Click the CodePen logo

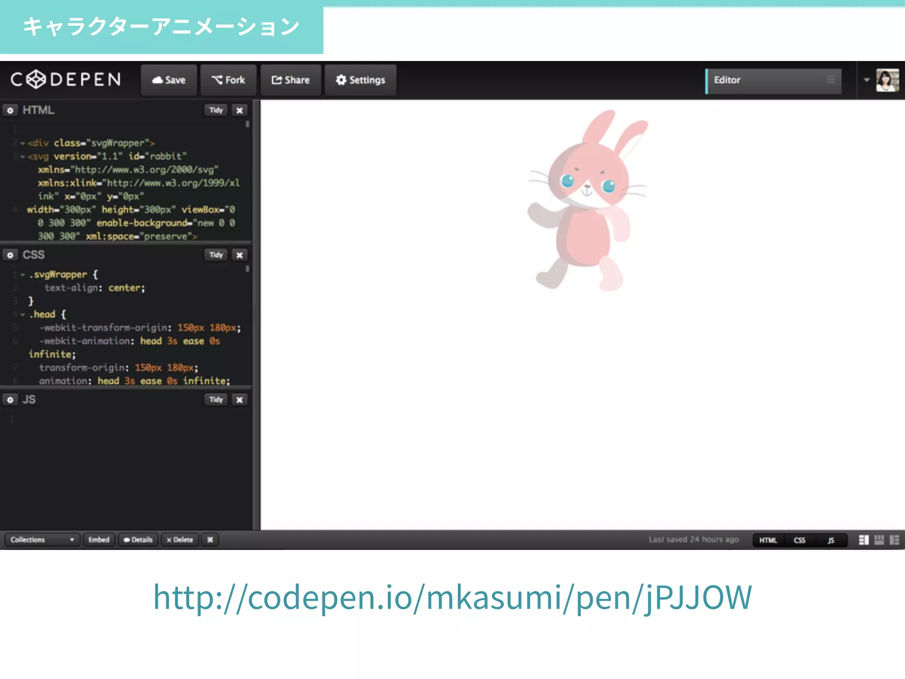65,80
